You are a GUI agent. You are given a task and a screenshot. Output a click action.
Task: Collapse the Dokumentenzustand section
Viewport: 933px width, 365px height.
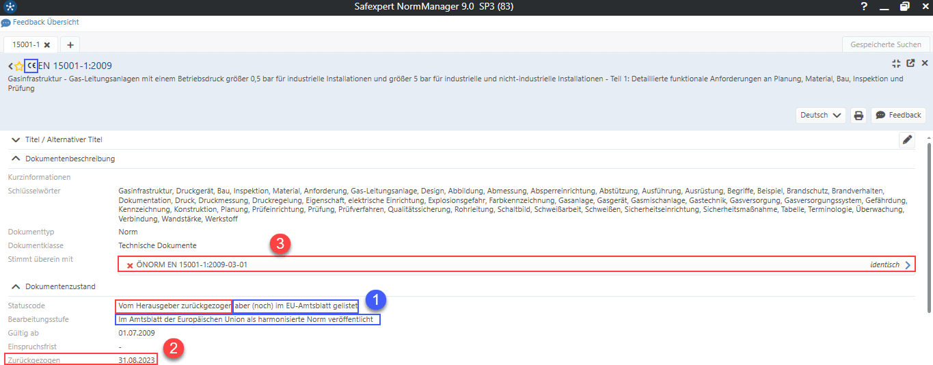(x=15, y=286)
